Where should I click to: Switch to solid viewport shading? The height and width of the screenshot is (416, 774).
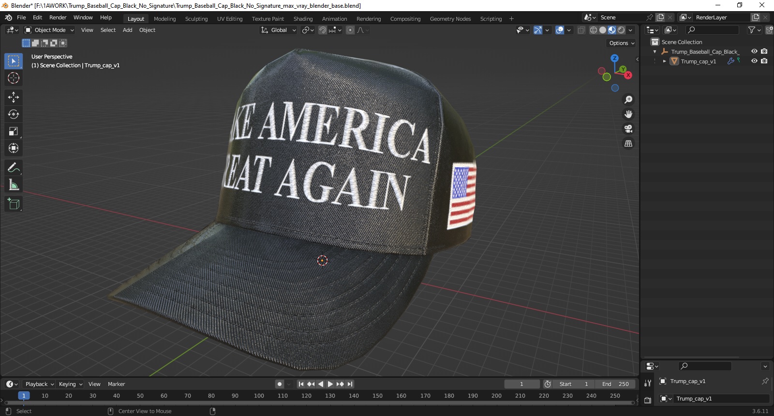click(603, 30)
